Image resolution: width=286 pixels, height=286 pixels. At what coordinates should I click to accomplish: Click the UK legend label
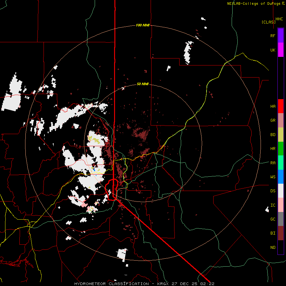[x=273, y=50]
